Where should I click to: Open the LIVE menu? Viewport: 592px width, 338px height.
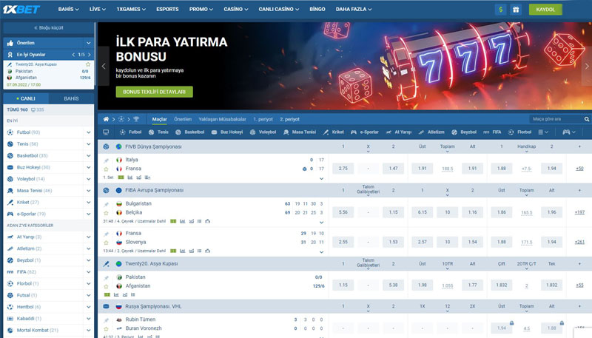click(x=98, y=9)
